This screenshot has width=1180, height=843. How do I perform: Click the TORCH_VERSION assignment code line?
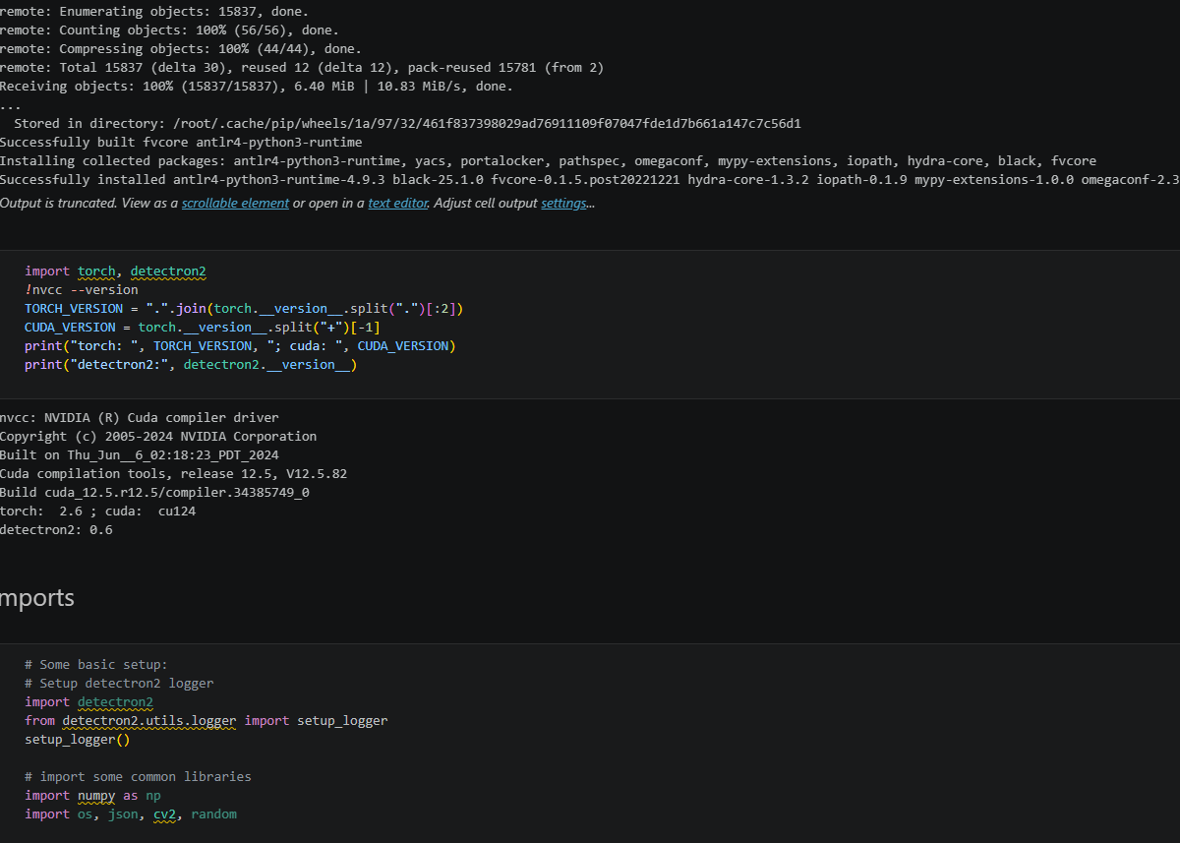(244, 308)
